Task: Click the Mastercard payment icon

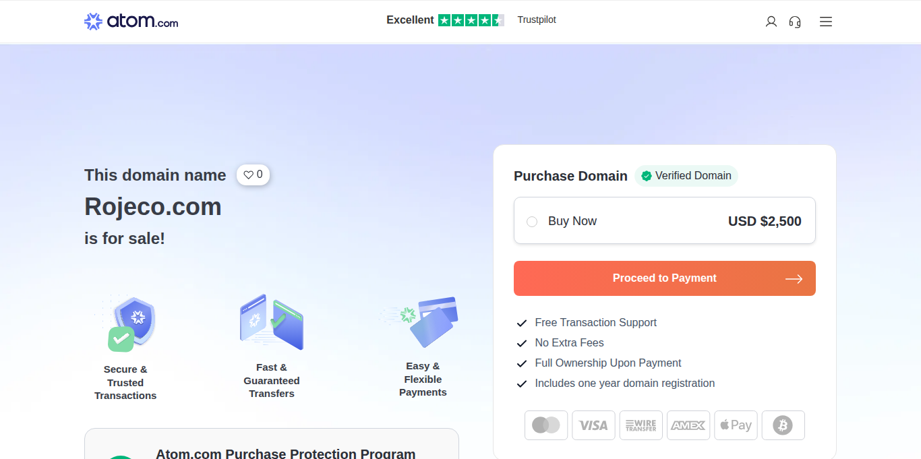Action: tap(546, 425)
